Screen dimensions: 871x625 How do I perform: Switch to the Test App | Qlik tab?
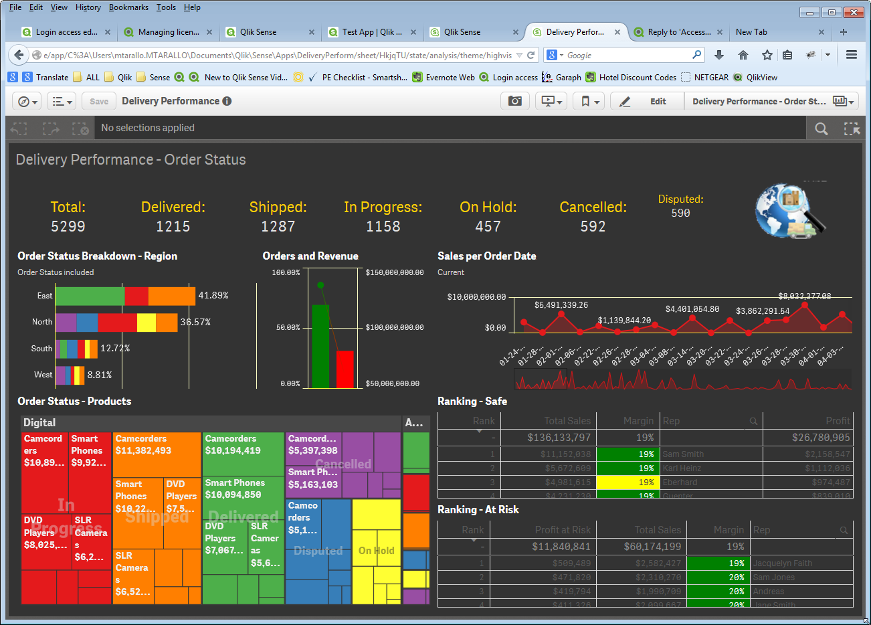(x=371, y=31)
